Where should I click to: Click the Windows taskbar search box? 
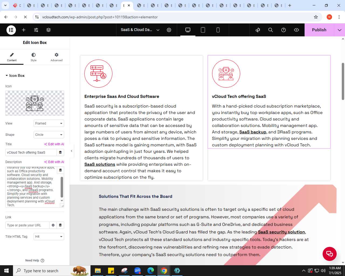(51, 271)
